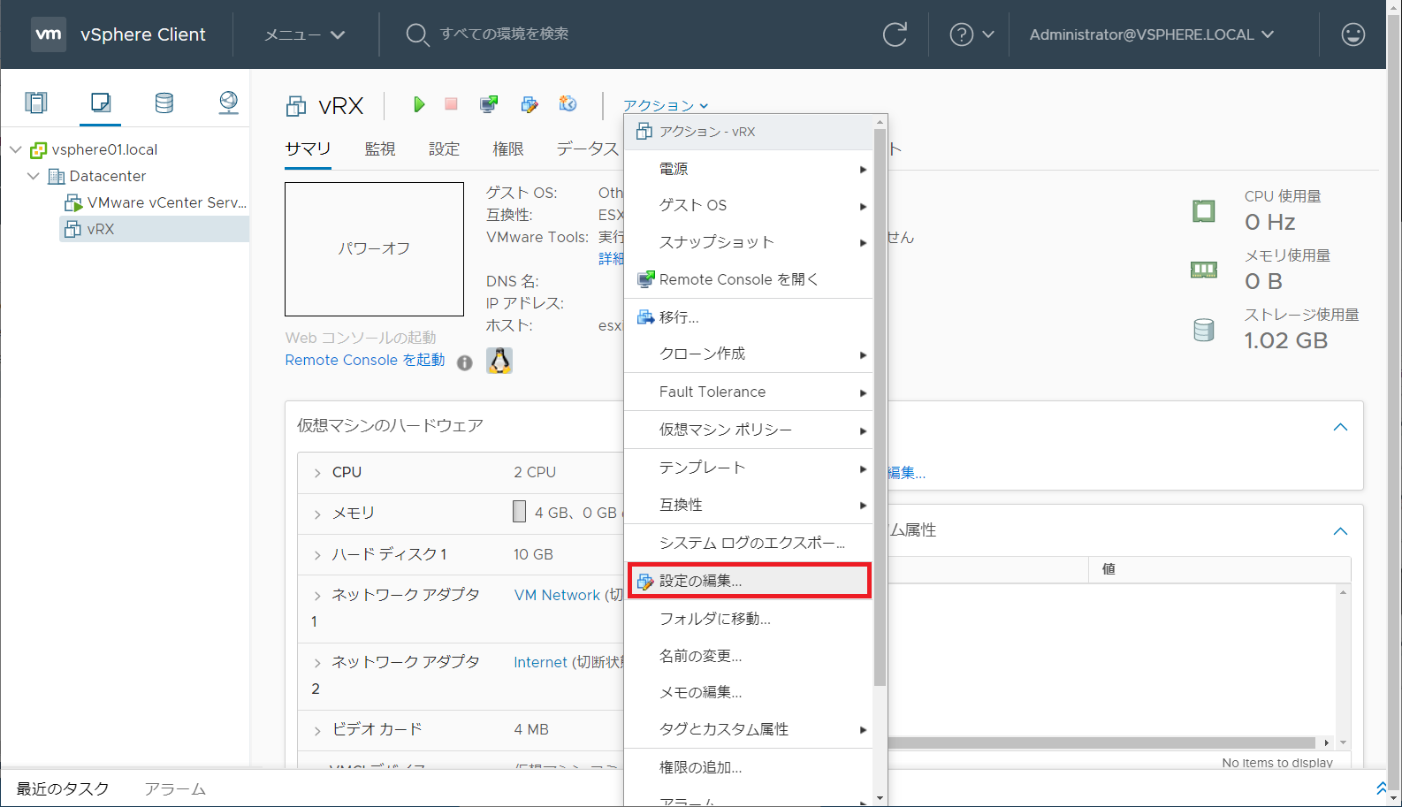This screenshot has width=1402, height=807.
Task: Click the actions menu vertical scrollbar
Action: coord(880,407)
